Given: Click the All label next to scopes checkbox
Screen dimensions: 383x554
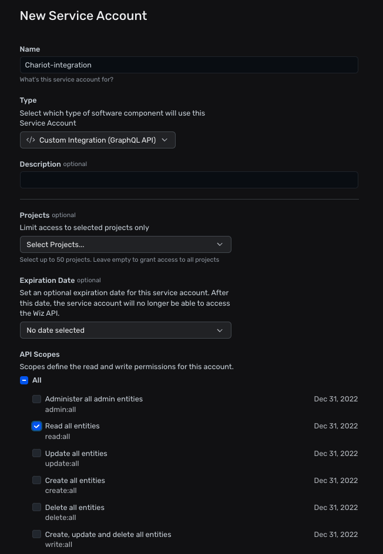Looking at the screenshot, I should [x=37, y=380].
